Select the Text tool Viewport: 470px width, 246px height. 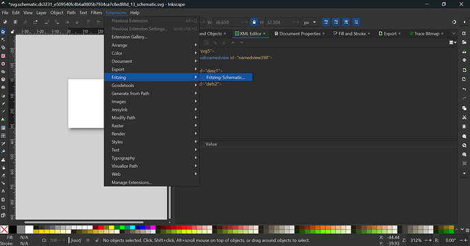click(x=3, y=120)
